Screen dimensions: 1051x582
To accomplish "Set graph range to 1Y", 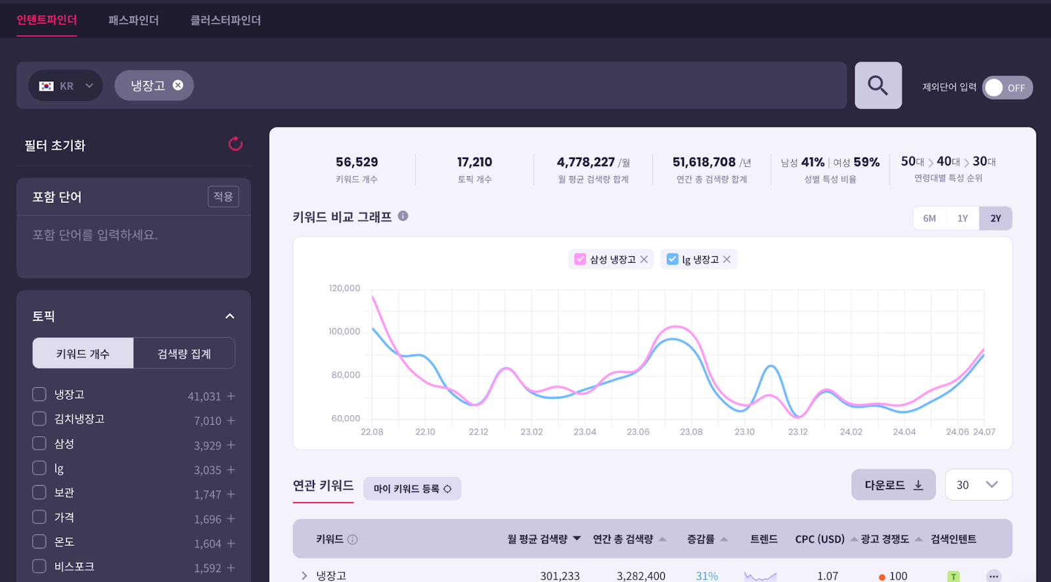I will [962, 218].
